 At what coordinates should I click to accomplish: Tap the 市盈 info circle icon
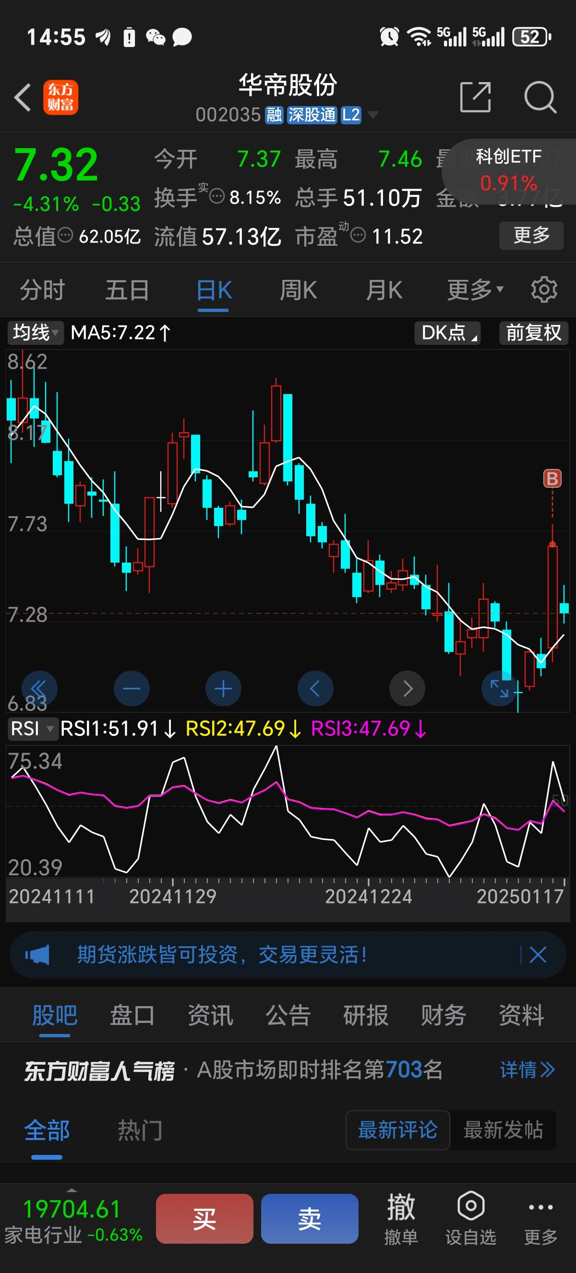[x=358, y=235]
